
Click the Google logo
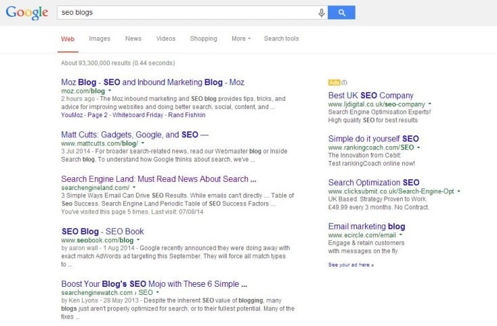(27, 13)
